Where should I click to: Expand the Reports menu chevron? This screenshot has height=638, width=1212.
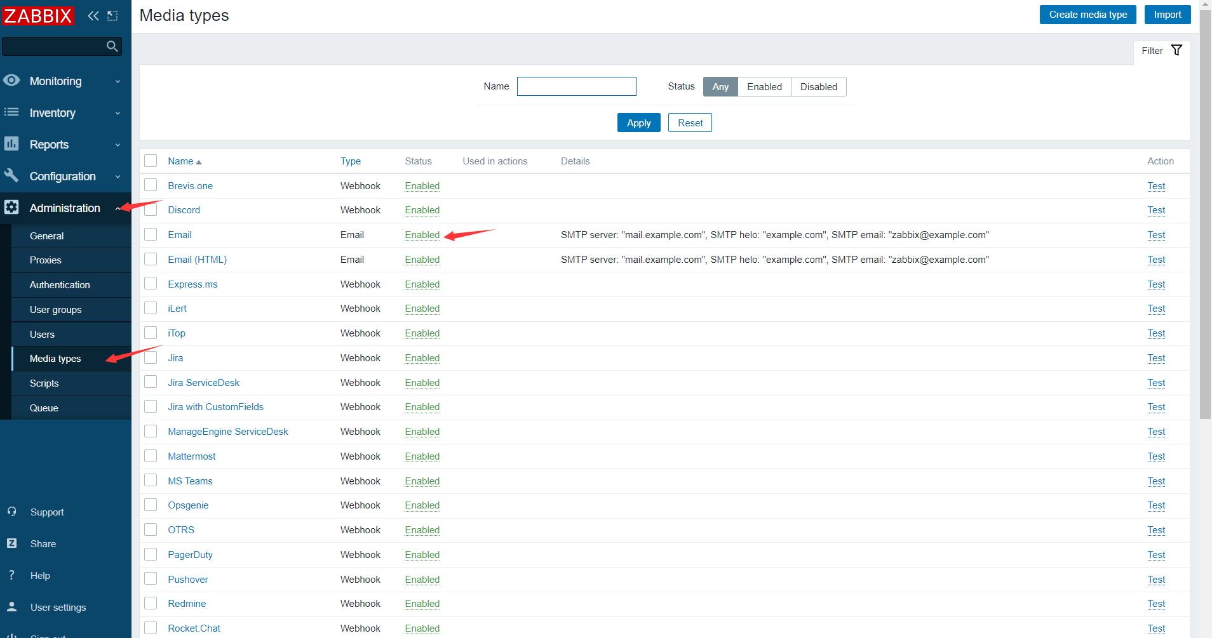click(118, 145)
